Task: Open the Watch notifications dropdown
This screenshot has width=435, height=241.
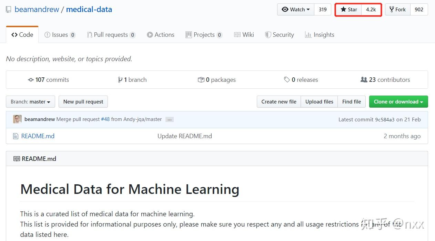Action: [x=296, y=10]
